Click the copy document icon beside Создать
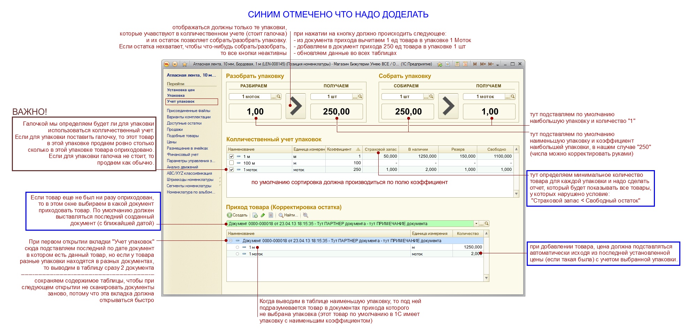 [255, 215]
